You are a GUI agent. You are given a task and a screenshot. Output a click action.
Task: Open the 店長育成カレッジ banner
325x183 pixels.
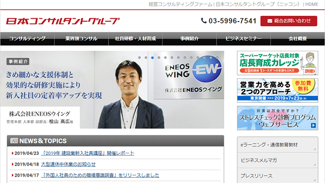[277, 63]
